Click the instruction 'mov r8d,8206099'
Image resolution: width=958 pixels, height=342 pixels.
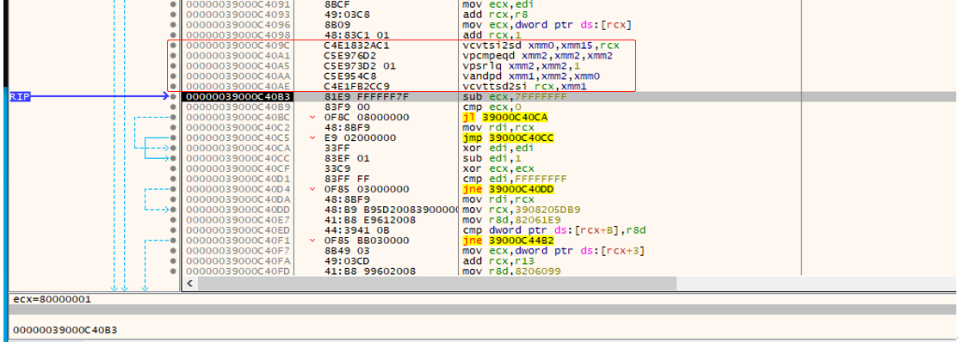(x=511, y=271)
